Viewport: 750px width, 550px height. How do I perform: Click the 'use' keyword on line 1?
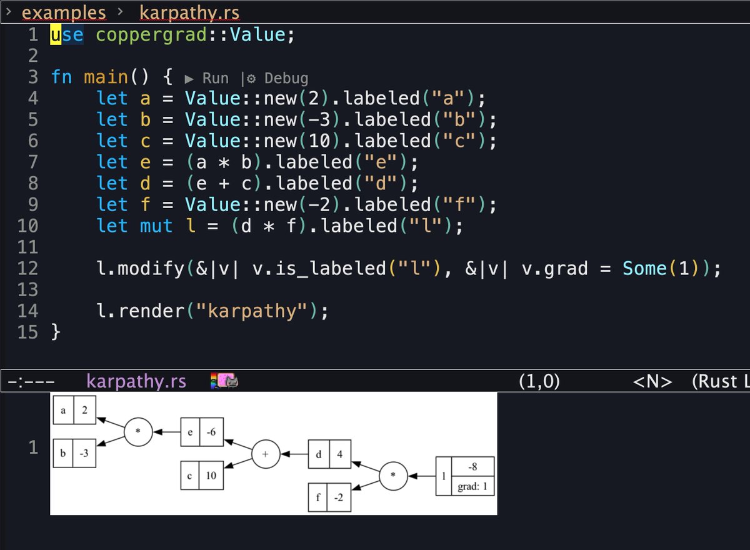[x=66, y=35]
